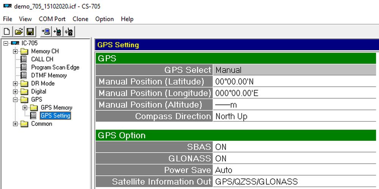The width and height of the screenshot is (379, 189).
Task: Toggle the GLONASS setting value ON
Action: click(294, 158)
